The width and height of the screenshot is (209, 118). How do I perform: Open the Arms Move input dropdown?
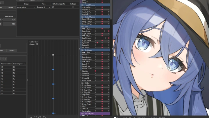(x=35, y=7)
